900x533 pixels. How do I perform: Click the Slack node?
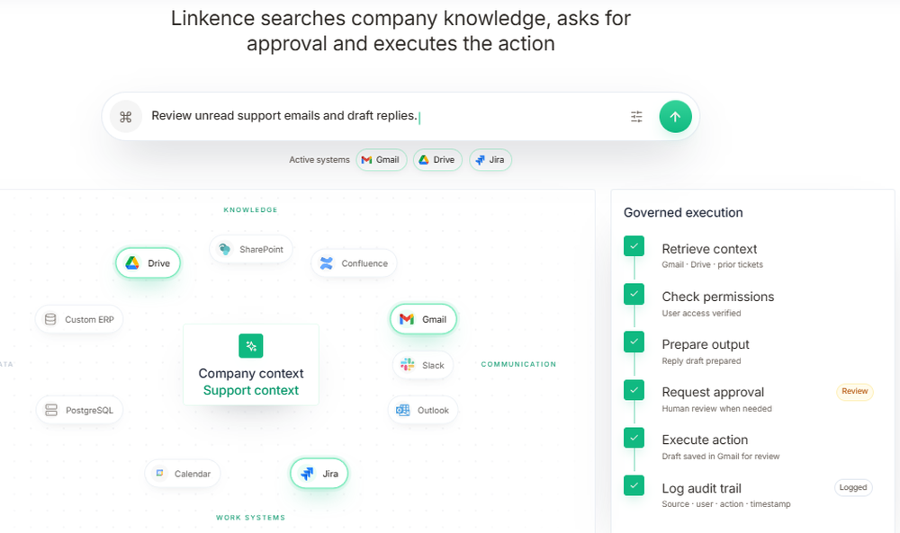click(x=423, y=365)
